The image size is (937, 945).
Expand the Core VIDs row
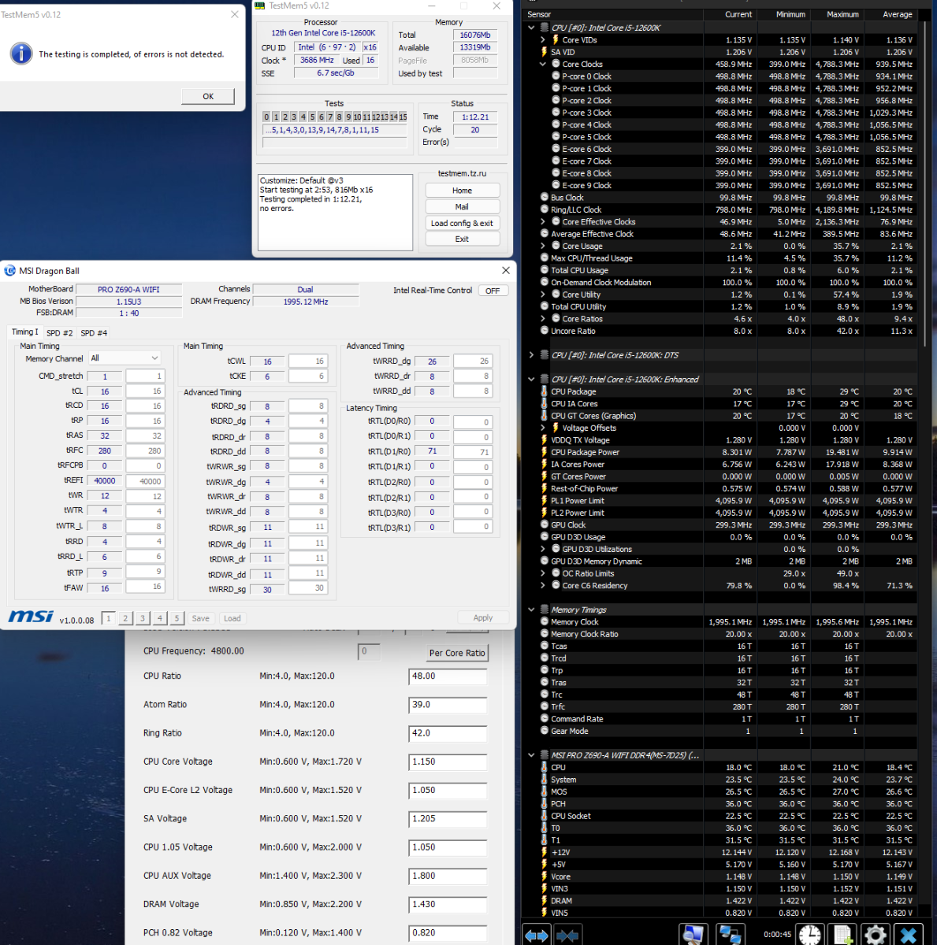pyautogui.click(x=543, y=39)
